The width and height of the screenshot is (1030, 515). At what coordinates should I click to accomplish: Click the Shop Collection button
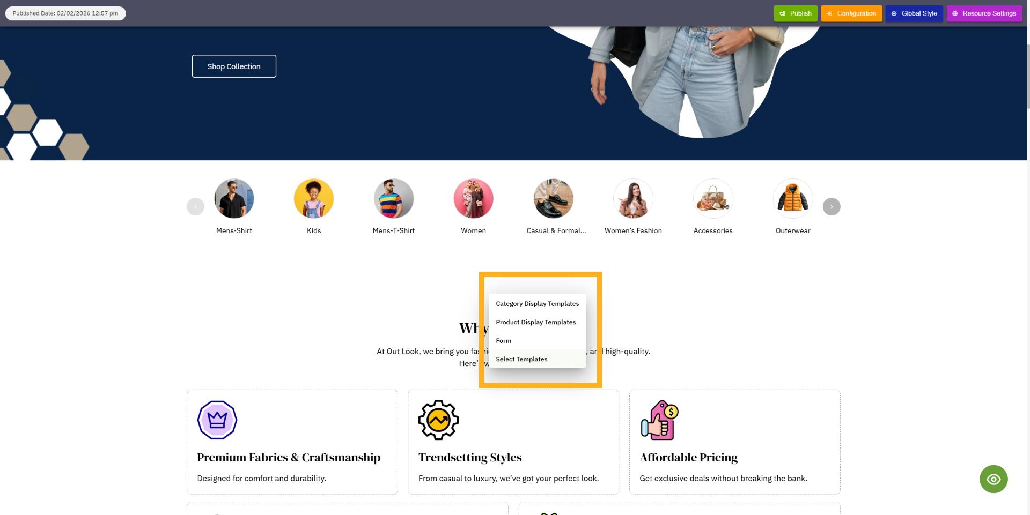pos(234,66)
